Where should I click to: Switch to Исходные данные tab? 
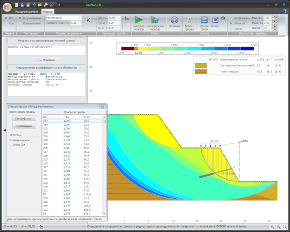click(x=26, y=11)
